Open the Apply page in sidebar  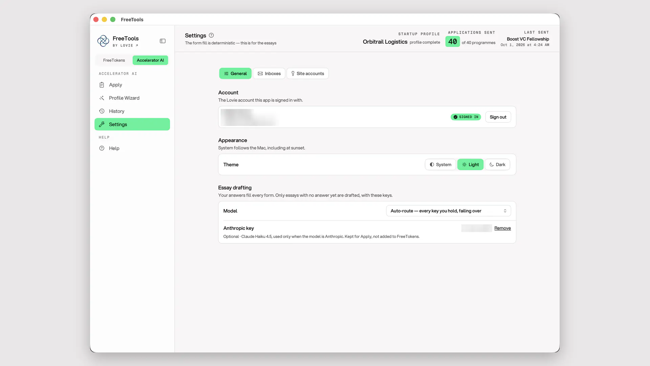click(x=132, y=85)
